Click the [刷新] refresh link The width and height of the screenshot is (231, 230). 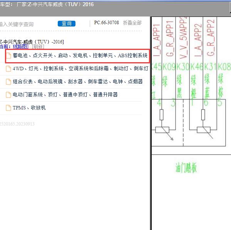point(38,46)
